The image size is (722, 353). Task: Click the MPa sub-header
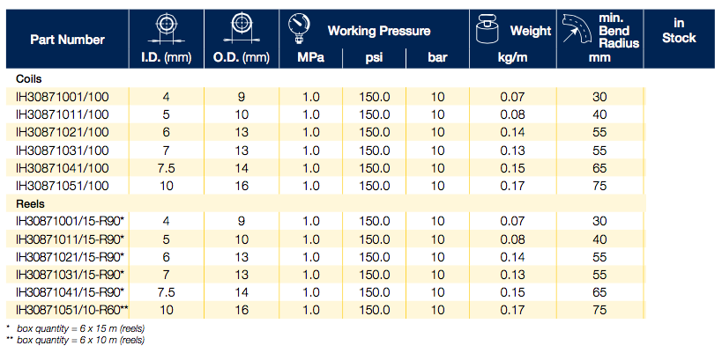pos(310,59)
